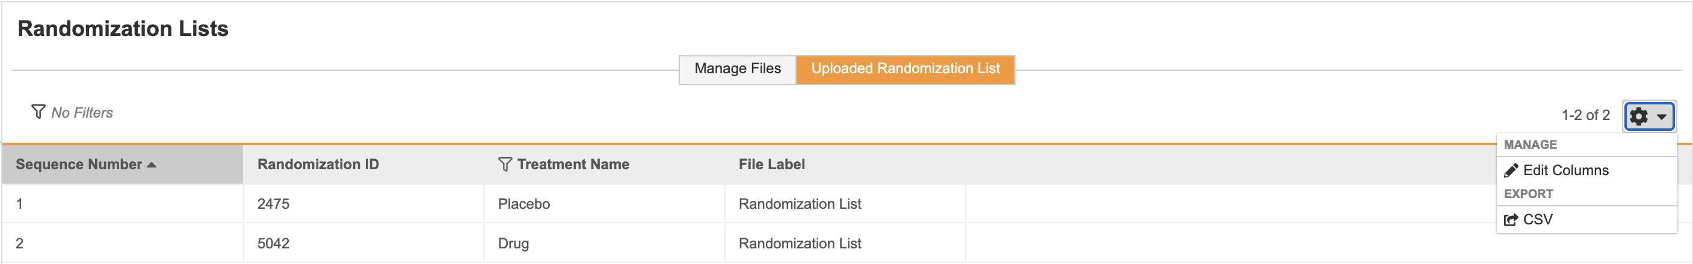Image resolution: width=1693 pixels, height=264 pixels.
Task: Click the Drug treatment cell
Action: pyautogui.click(x=513, y=243)
